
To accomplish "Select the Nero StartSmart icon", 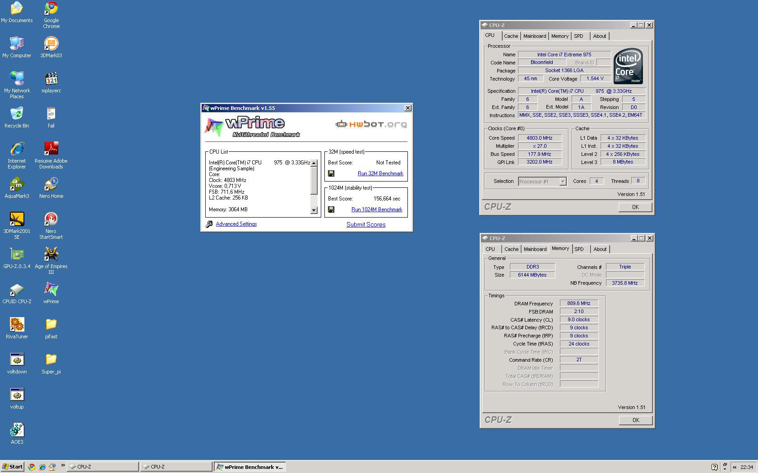I will click(x=51, y=226).
